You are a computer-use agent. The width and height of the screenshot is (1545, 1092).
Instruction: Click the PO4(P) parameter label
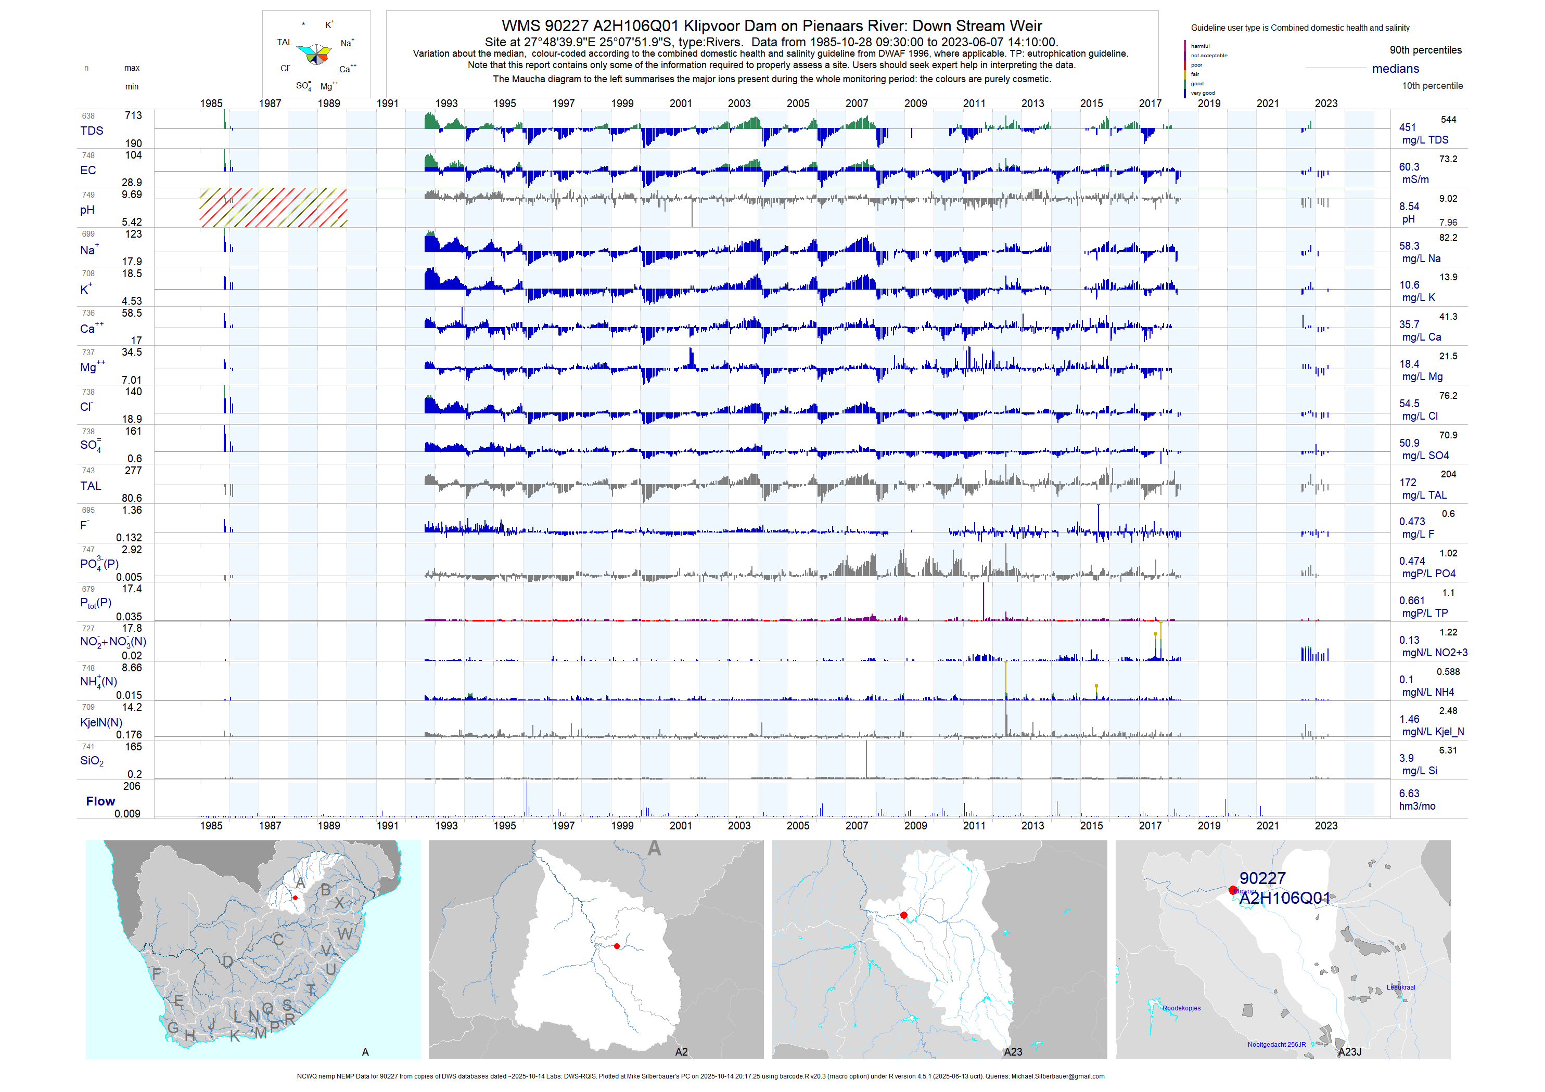click(x=99, y=564)
